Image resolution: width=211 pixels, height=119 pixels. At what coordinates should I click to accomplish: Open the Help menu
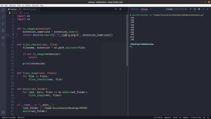(42, 6)
